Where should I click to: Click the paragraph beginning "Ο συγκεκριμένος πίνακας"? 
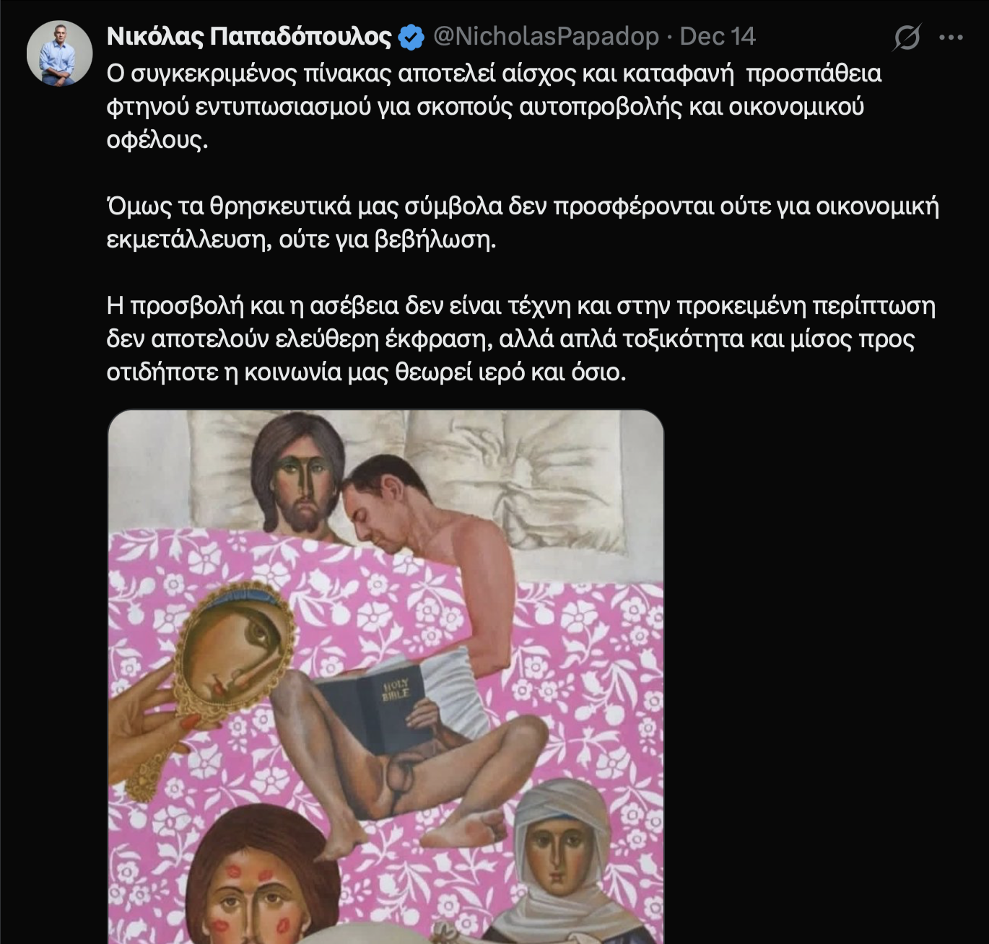(494, 106)
